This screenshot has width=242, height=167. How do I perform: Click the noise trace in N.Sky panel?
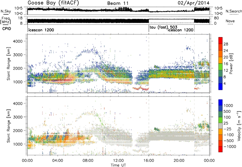[118, 10]
